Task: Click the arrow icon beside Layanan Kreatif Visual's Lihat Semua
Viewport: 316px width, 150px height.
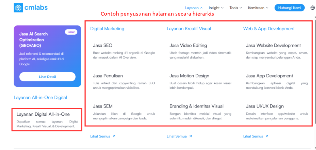Action: 190,136
